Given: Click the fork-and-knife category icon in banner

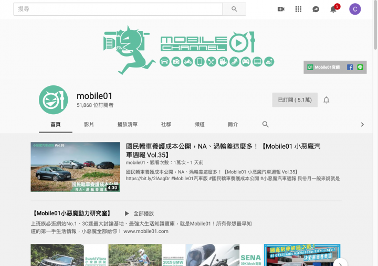Looking at the screenshot, I should [211, 62].
